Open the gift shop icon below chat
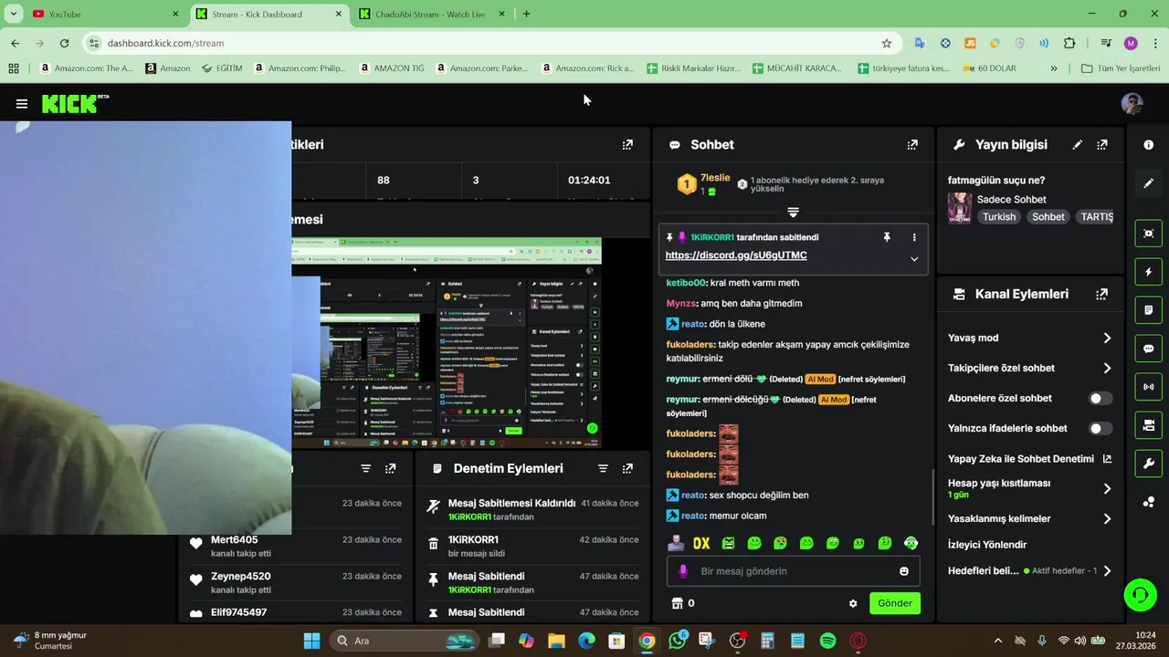The width and height of the screenshot is (1169, 657). pyautogui.click(x=677, y=603)
